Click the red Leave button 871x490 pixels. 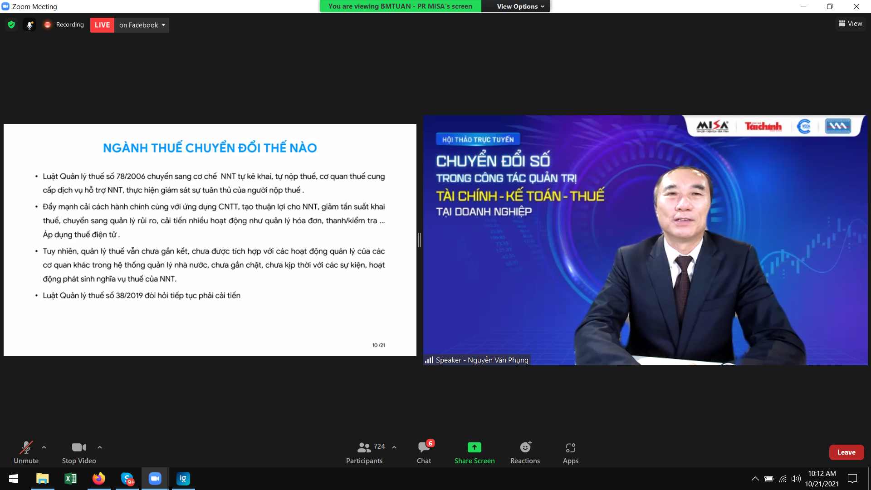click(x=846, y=452)
